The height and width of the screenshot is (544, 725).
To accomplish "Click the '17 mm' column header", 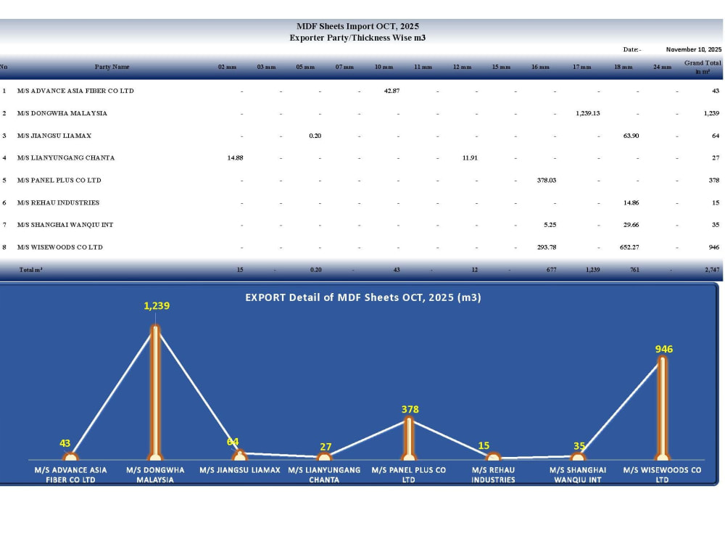I will point(581,67).
